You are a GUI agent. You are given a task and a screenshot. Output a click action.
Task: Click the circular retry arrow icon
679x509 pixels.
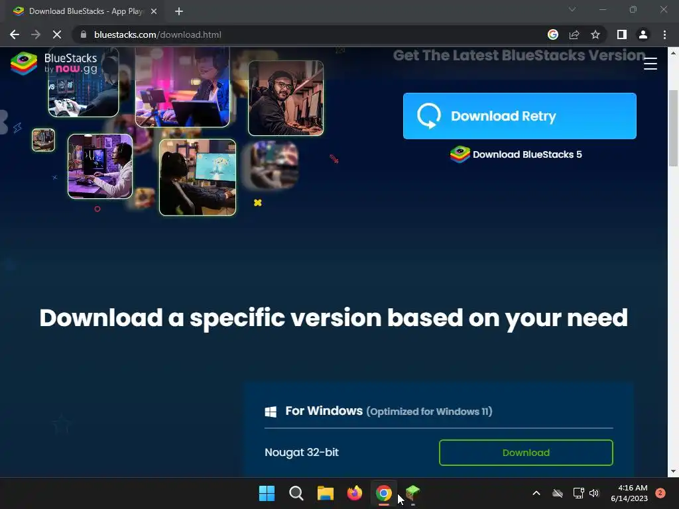pyautogui.click(x=429, y=115)
